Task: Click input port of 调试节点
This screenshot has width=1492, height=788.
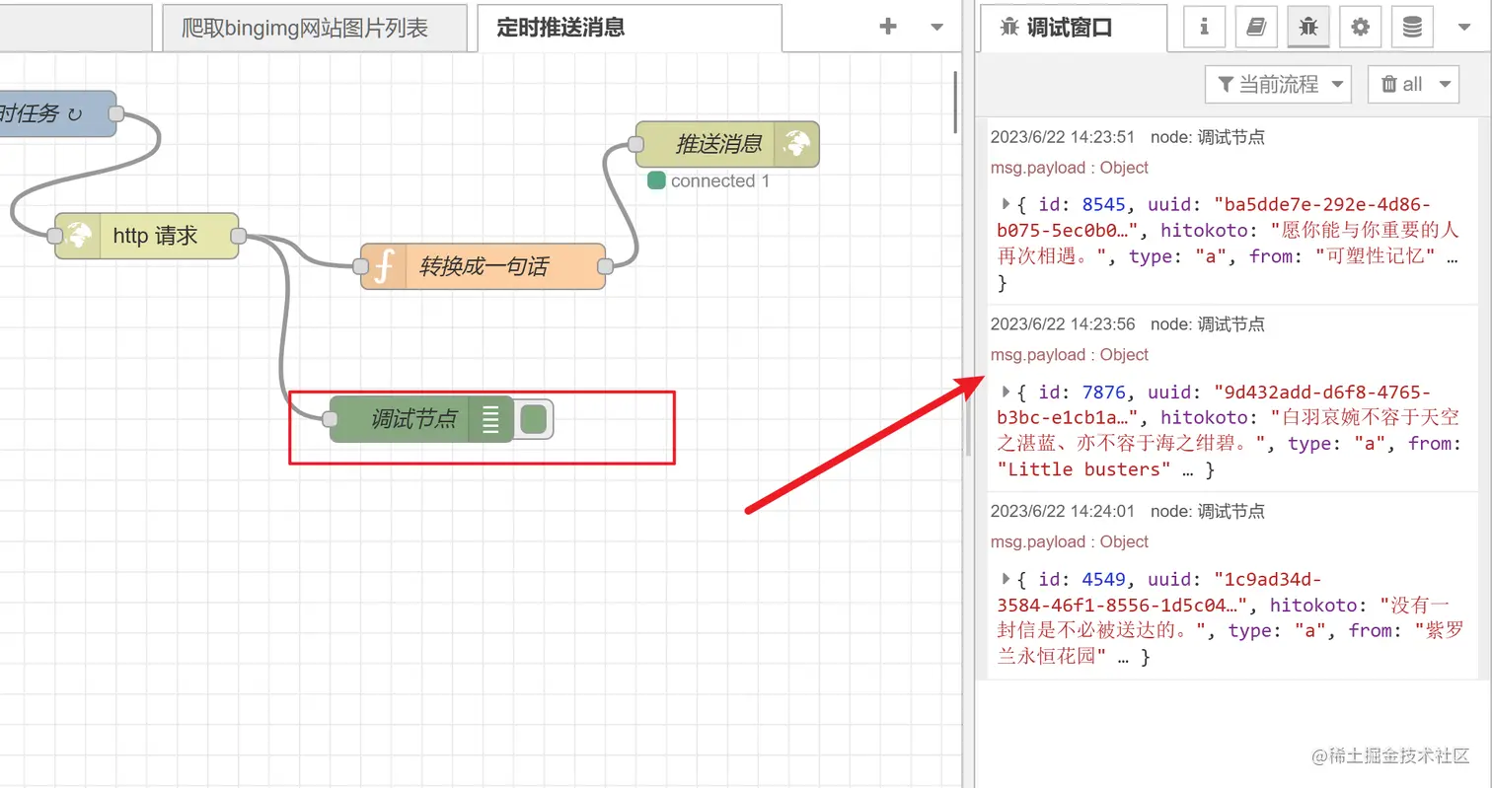Action: tap(330, 419)
